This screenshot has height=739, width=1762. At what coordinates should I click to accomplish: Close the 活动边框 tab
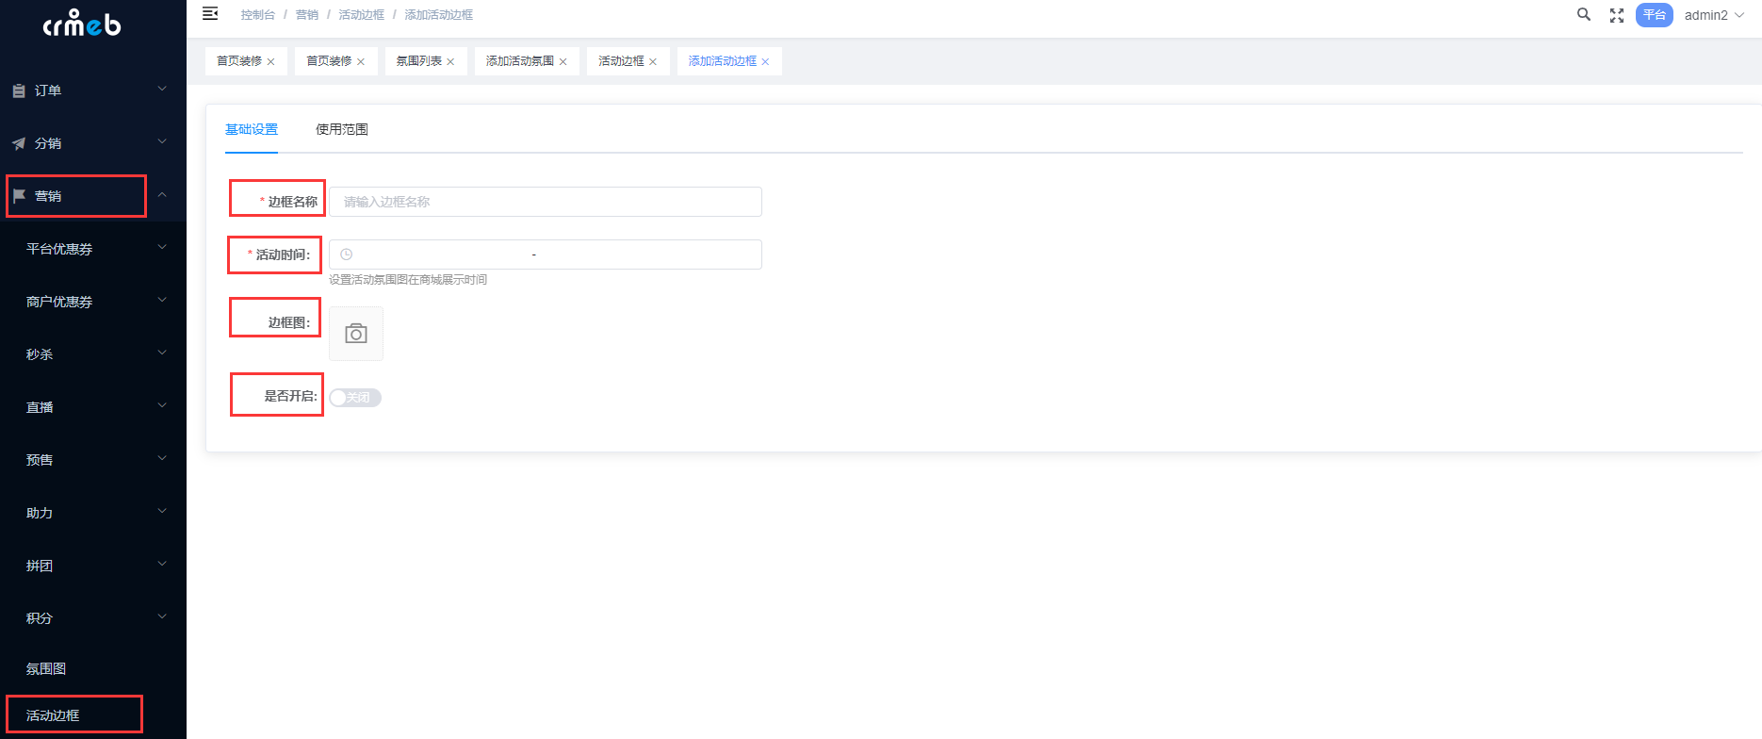click(653, 62)
